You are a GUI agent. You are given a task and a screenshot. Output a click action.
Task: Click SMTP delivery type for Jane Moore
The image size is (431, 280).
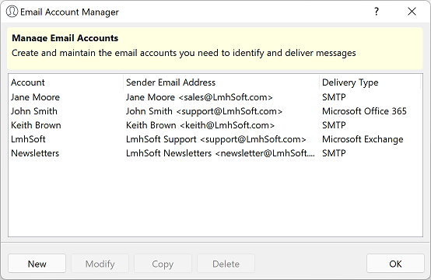pyautogui.click(x=334, y=97)
